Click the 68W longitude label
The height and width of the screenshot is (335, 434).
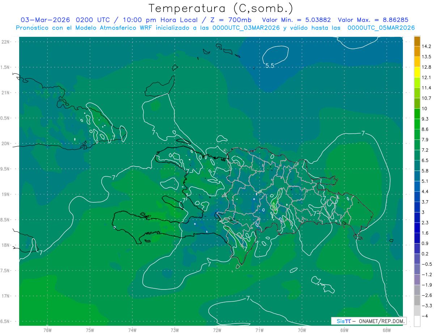[x=387, y=330]
